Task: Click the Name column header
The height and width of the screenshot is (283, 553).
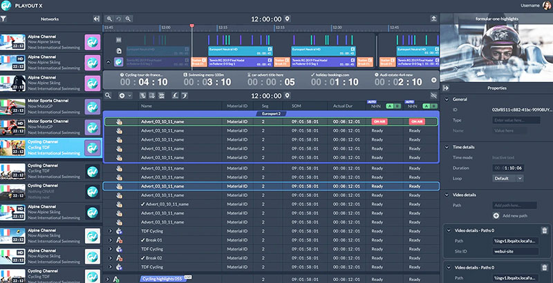Action: click(147, 106)
